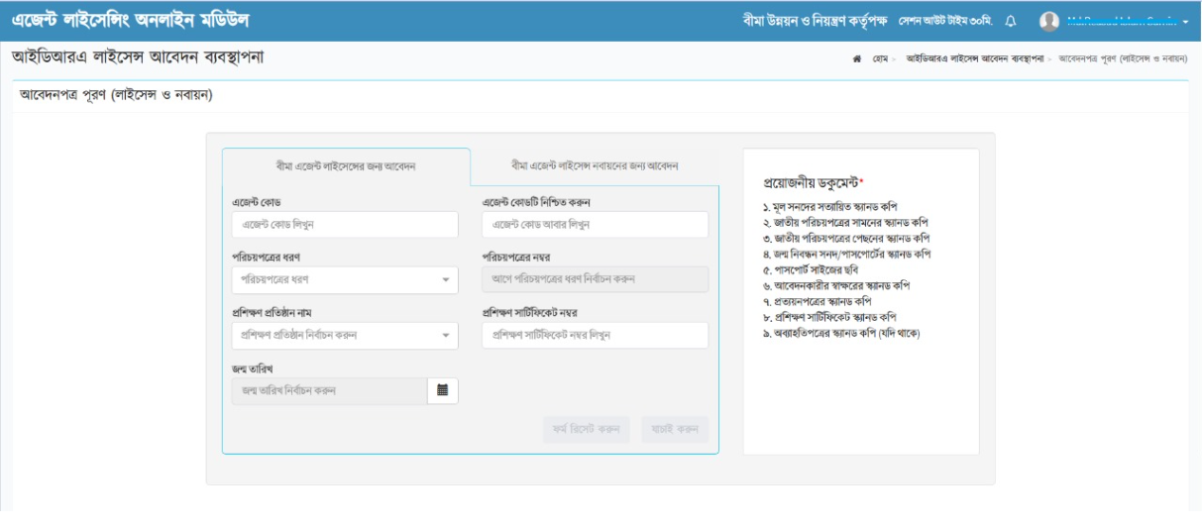This screenshot has height=526, width=1202.
Task: Click the username text in top bar
Action: tap(1121, 21)
